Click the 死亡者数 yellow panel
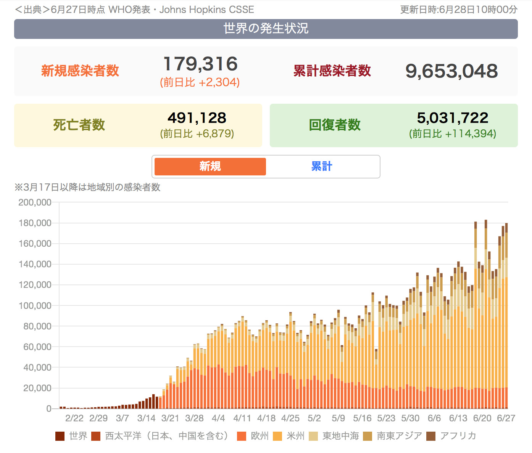The height and width of the screenshot is (453, 532). click(x=138, y=125)
